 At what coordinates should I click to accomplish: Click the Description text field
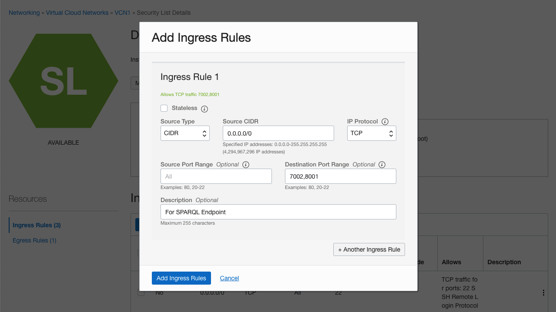(x=278, y=212)
